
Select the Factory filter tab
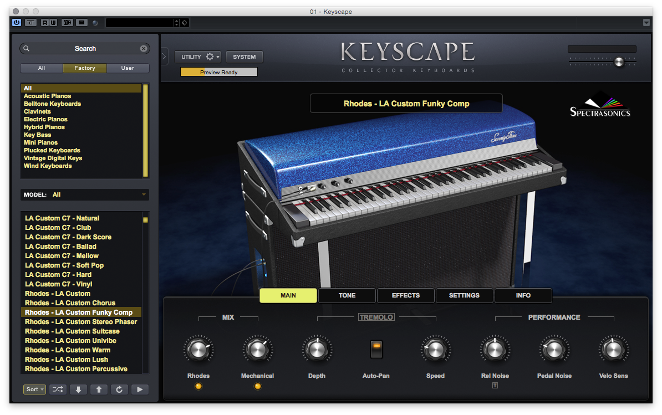click(85, 68)
